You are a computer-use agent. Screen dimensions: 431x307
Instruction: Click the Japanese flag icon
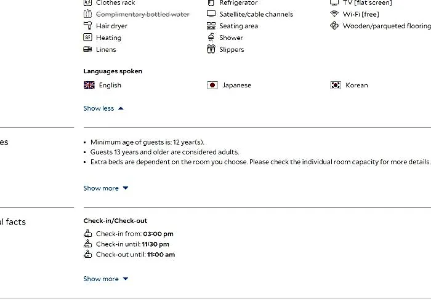coord(212,85)
